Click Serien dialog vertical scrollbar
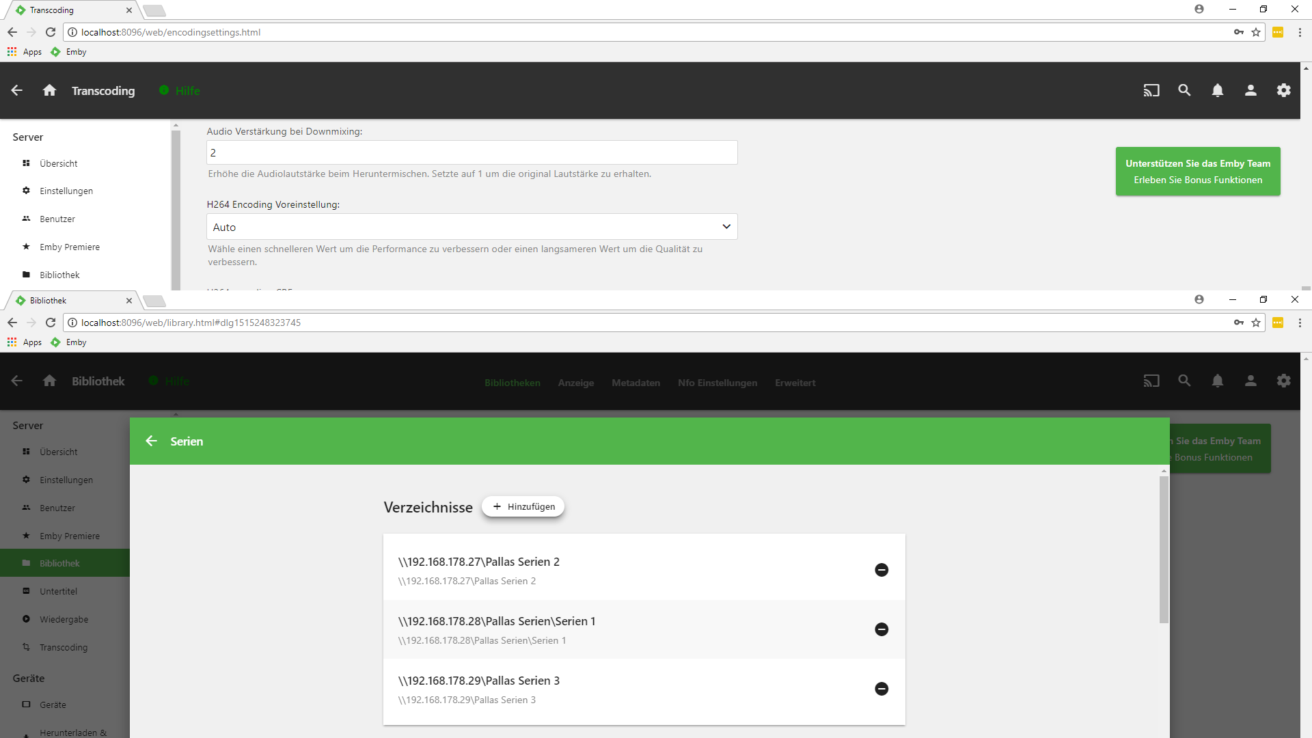This screenshot has height=738, width=1312. (x=1164, y=549)
